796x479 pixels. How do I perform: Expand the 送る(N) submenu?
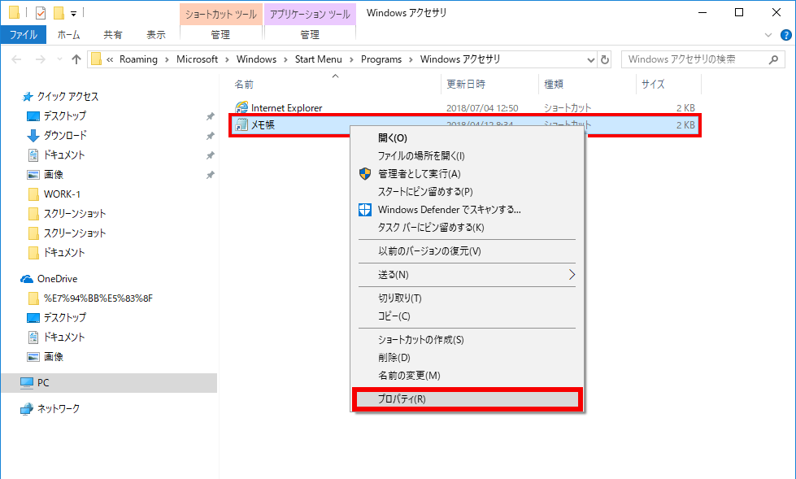pos(467,275)
